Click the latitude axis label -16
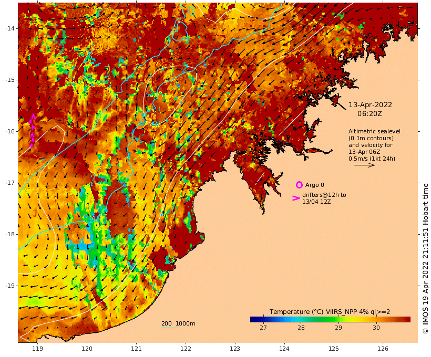Viewport: 431px width, 357px height. pos(10,131)
